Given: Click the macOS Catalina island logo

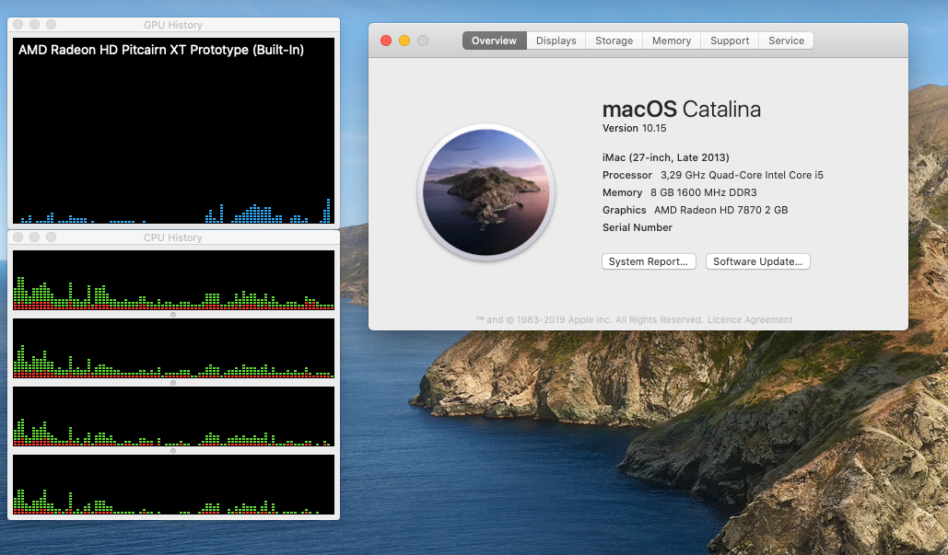Looking at the screenshot, I should (x=486, y=191).
